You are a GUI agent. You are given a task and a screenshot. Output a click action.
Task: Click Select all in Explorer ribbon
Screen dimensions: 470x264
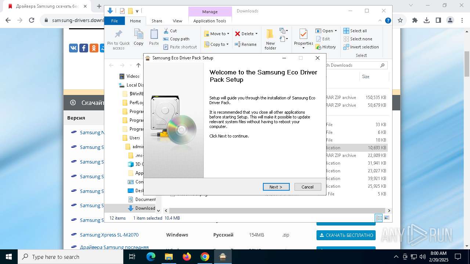(355, 31)
